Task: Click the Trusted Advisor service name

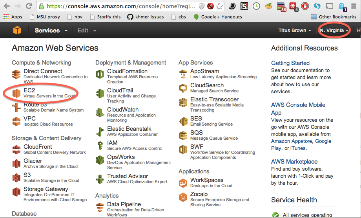Action: 128,176
